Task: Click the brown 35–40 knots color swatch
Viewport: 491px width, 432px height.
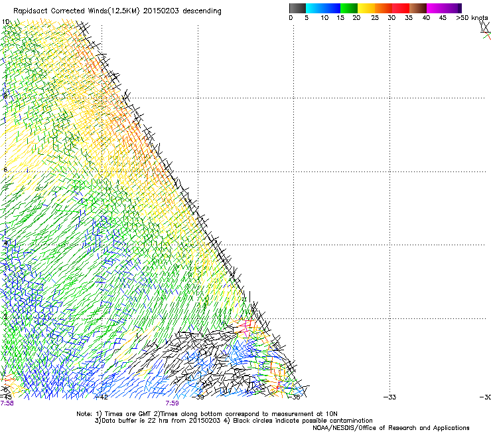Action: pos(418,8)
